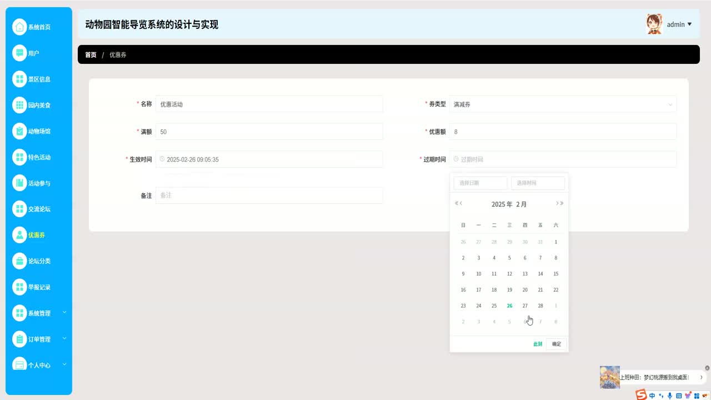Open 景区信息 menu item
The height and width of the screenshot is (400, 711).
(x=39, y=79)
